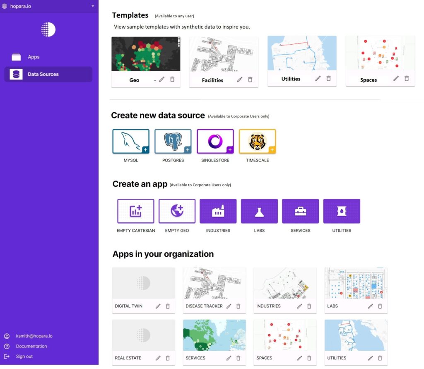Delete the Digital Twin app

168,306
